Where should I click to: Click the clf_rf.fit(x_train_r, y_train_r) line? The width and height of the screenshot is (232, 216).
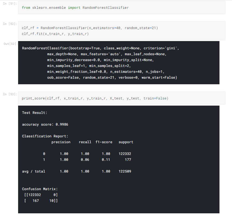(x=55, y=34)
